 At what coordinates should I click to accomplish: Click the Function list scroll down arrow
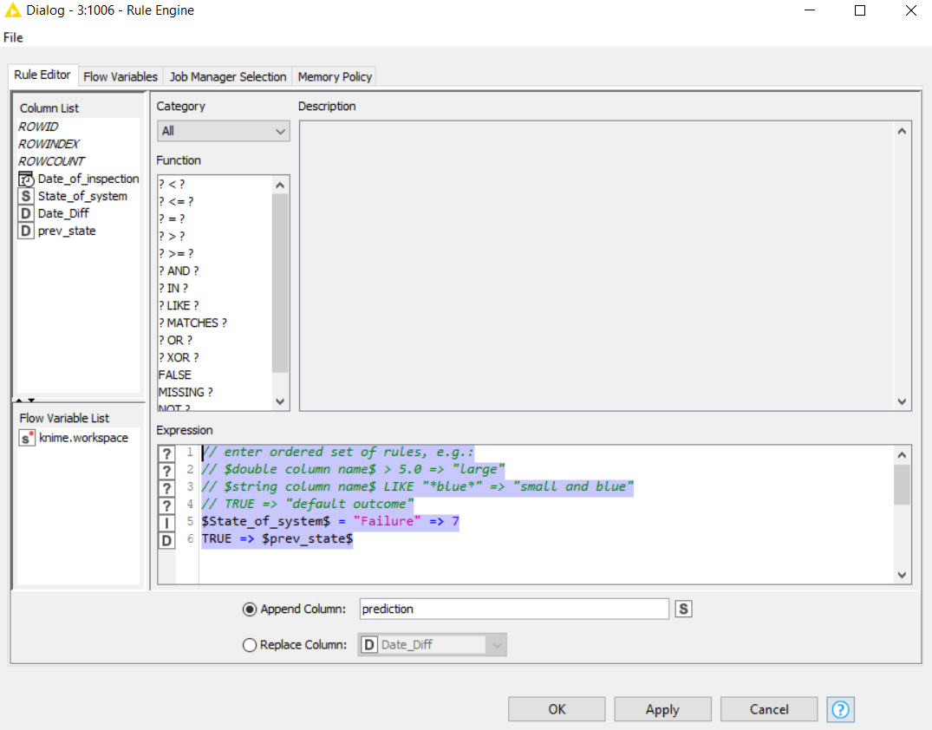coord(281,402)
